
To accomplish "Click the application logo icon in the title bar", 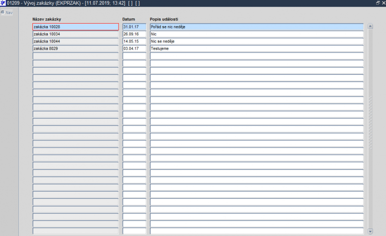I will 3,3.
